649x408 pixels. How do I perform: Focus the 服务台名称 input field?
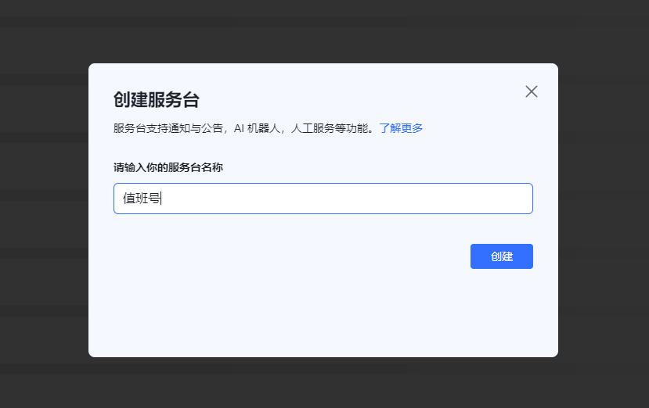click(323, 199)
